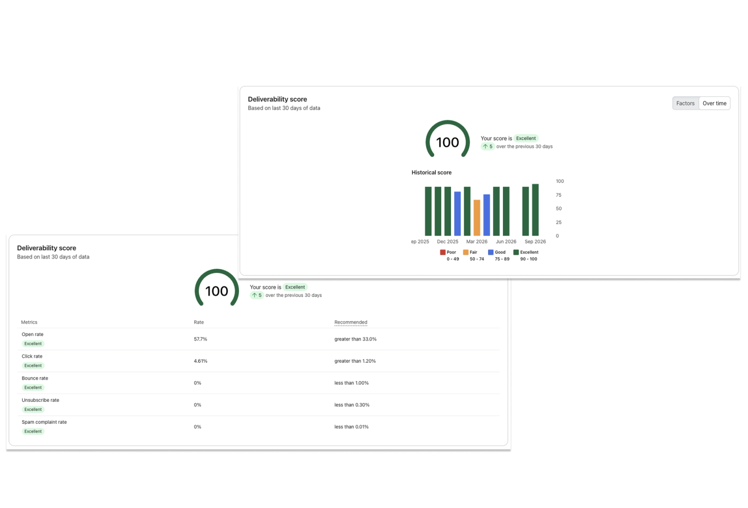Click the 100 score gauge in the front card
748x508 pixels.
tap(447, 140)
